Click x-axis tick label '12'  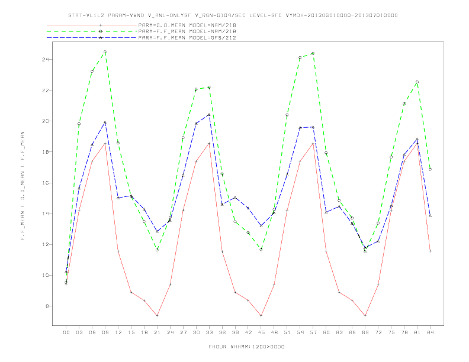point(118,332)
